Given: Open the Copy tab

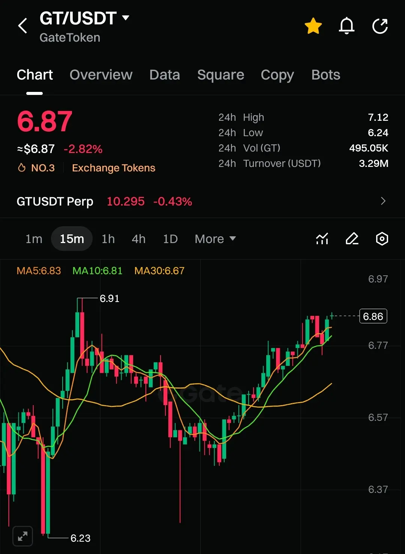Looking at the screenshot, I should [x=277, y=75].
